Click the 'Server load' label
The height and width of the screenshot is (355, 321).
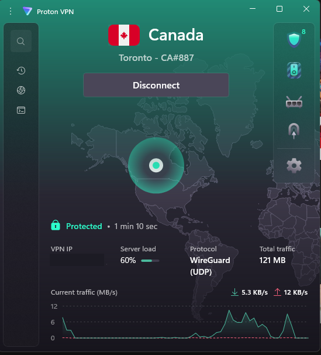pos(138,249)
